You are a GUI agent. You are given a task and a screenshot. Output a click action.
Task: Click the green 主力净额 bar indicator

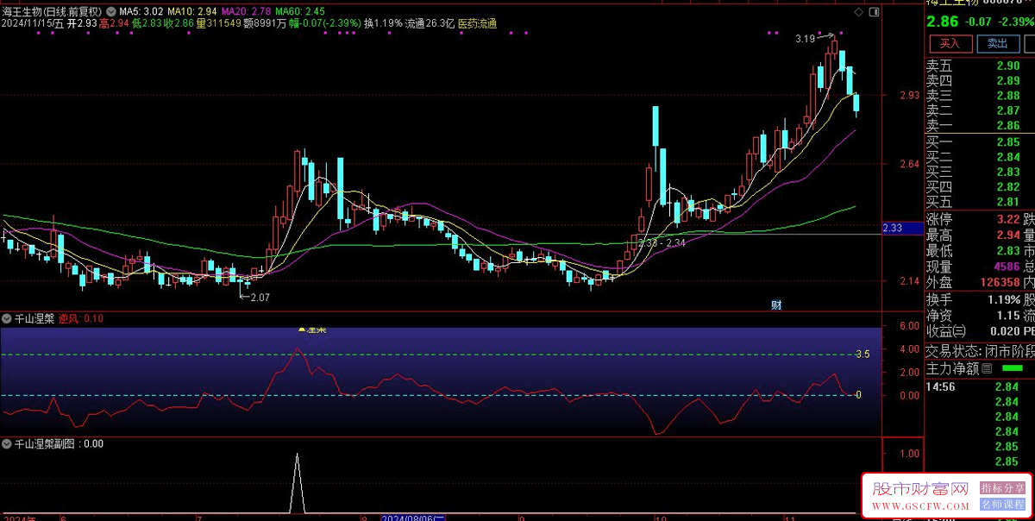point(1013,368)
